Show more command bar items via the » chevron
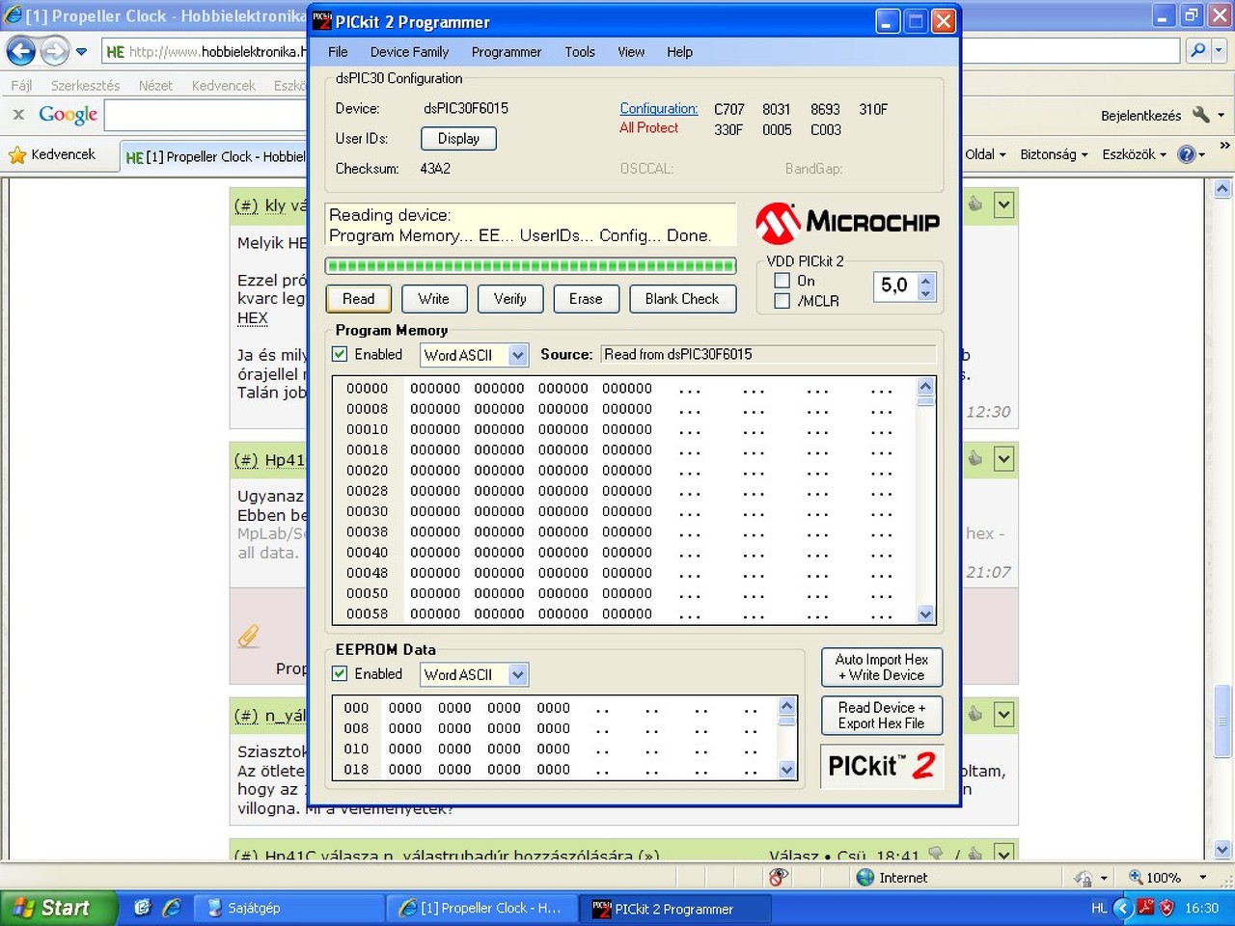This screenshot has width=1235, height=926. coord(1224,146)
